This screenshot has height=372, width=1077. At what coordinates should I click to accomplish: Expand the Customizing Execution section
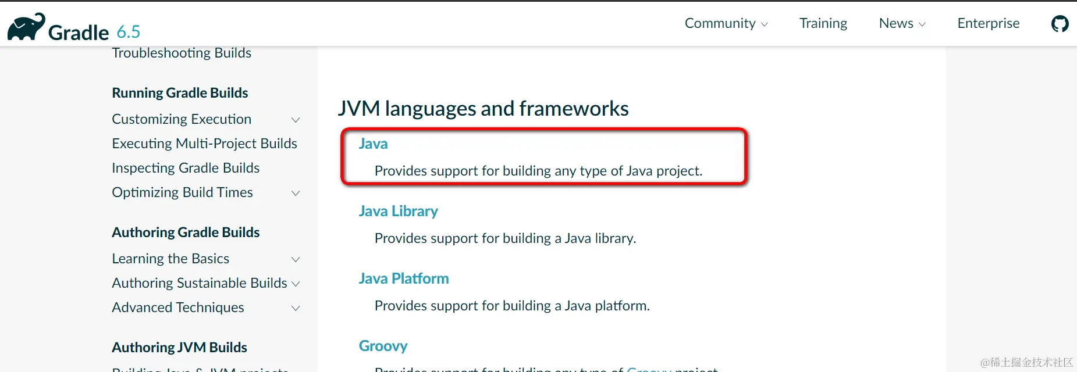click(x=296, y=120)
